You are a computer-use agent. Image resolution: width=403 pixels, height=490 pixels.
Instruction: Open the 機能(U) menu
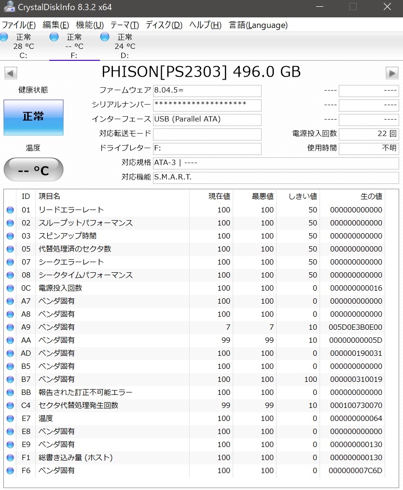[90, 25]
